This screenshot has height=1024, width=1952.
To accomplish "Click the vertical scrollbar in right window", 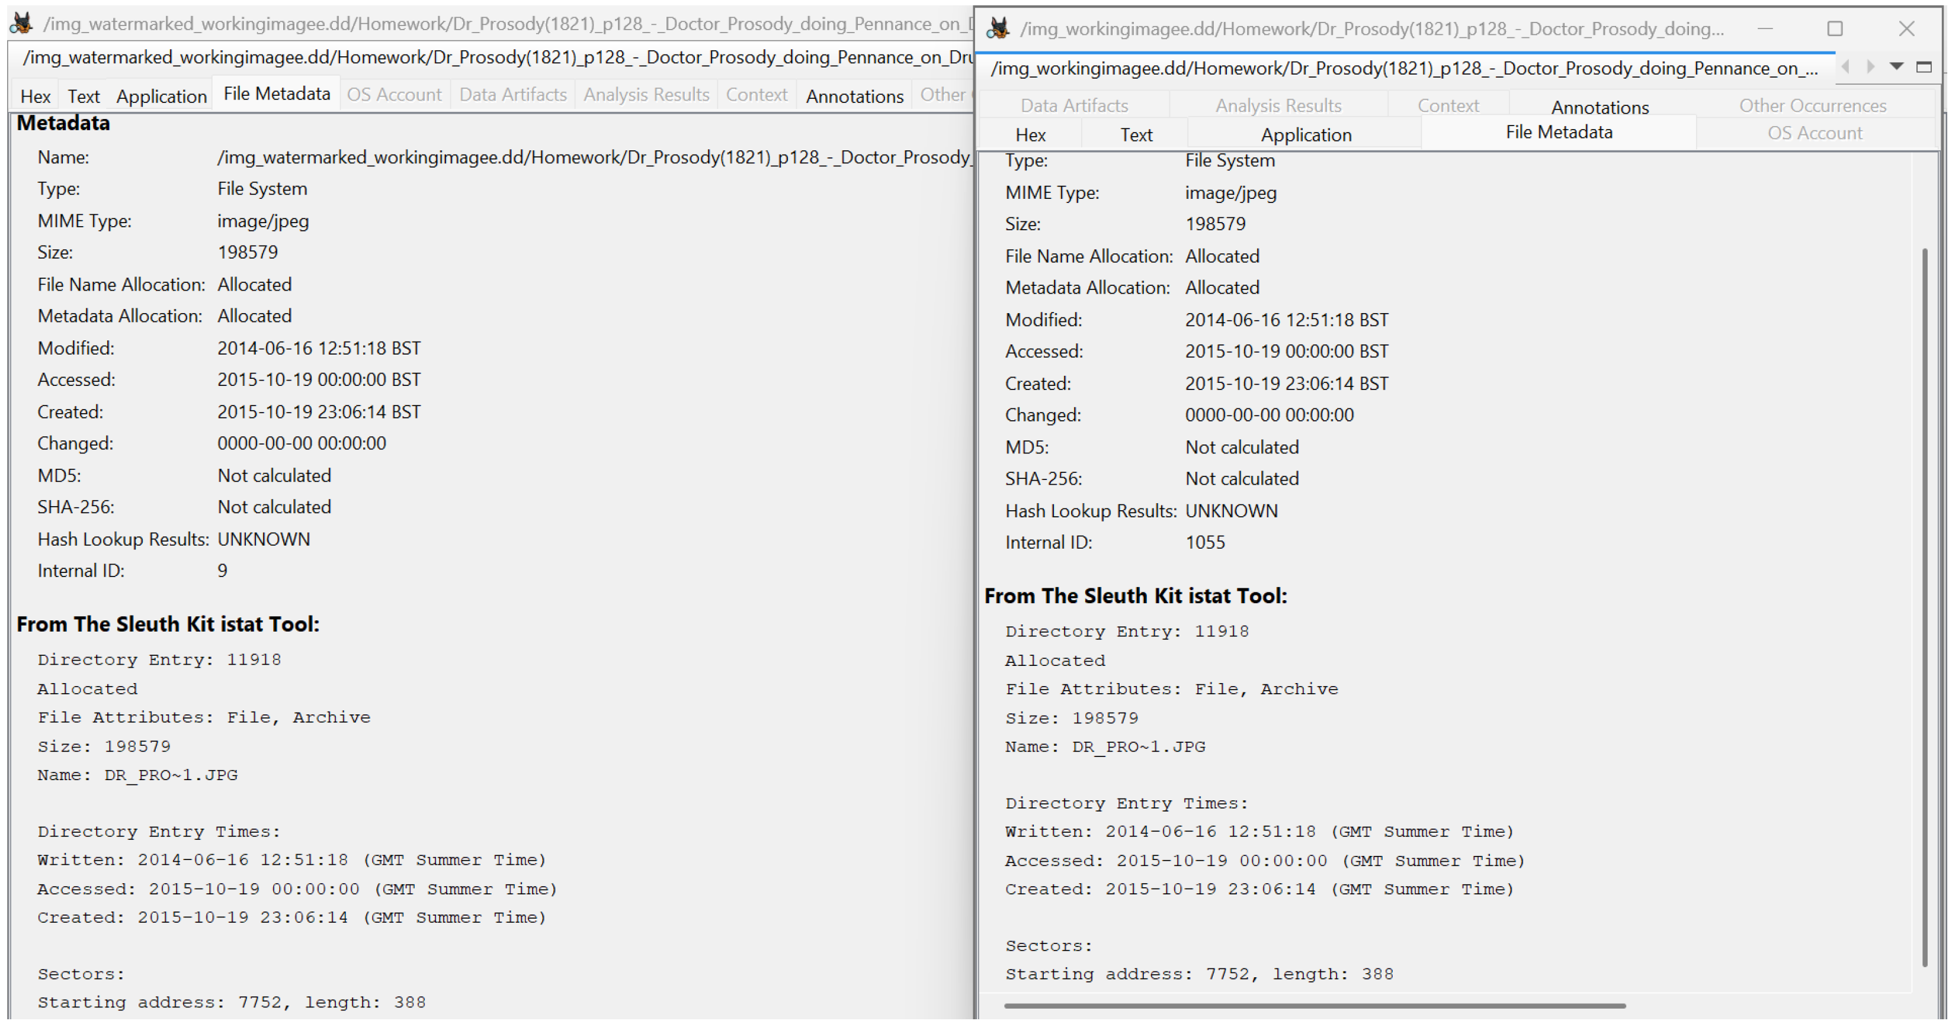I will pos(1924,606).
